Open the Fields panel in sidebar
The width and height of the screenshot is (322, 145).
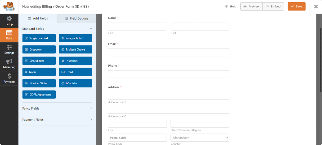pyautogui.click(x=9, y=35)
